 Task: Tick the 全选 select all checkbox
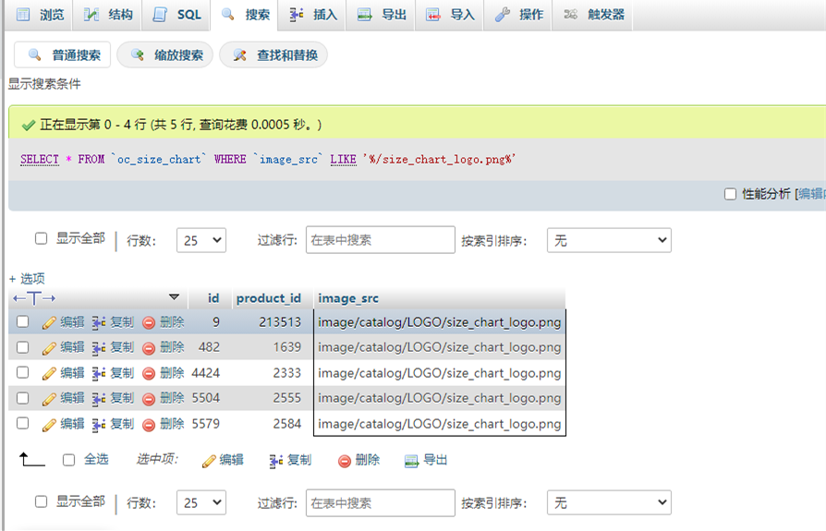(x=69, y=460)
